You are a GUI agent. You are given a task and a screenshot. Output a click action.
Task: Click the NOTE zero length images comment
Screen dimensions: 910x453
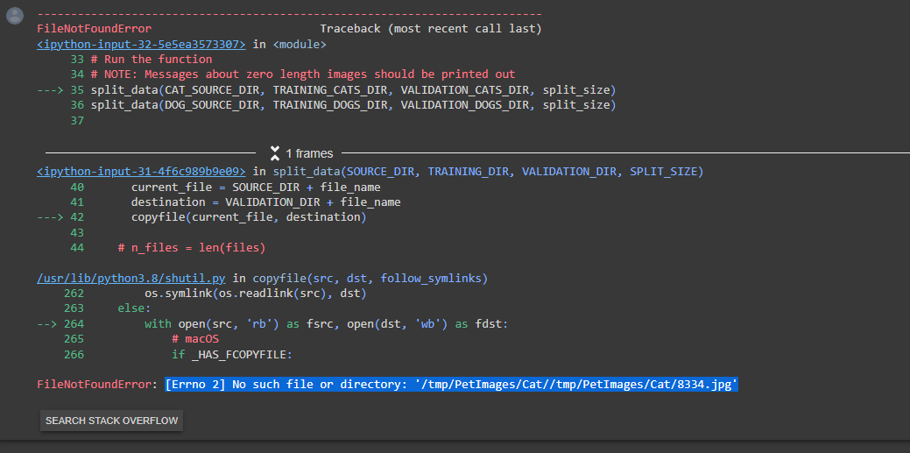pyautogui.click(x=303, y=74)
